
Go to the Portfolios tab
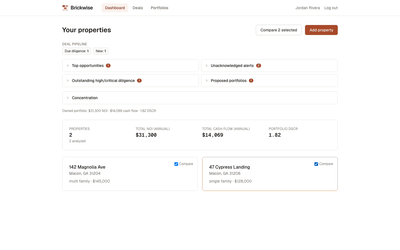(159, 8)
